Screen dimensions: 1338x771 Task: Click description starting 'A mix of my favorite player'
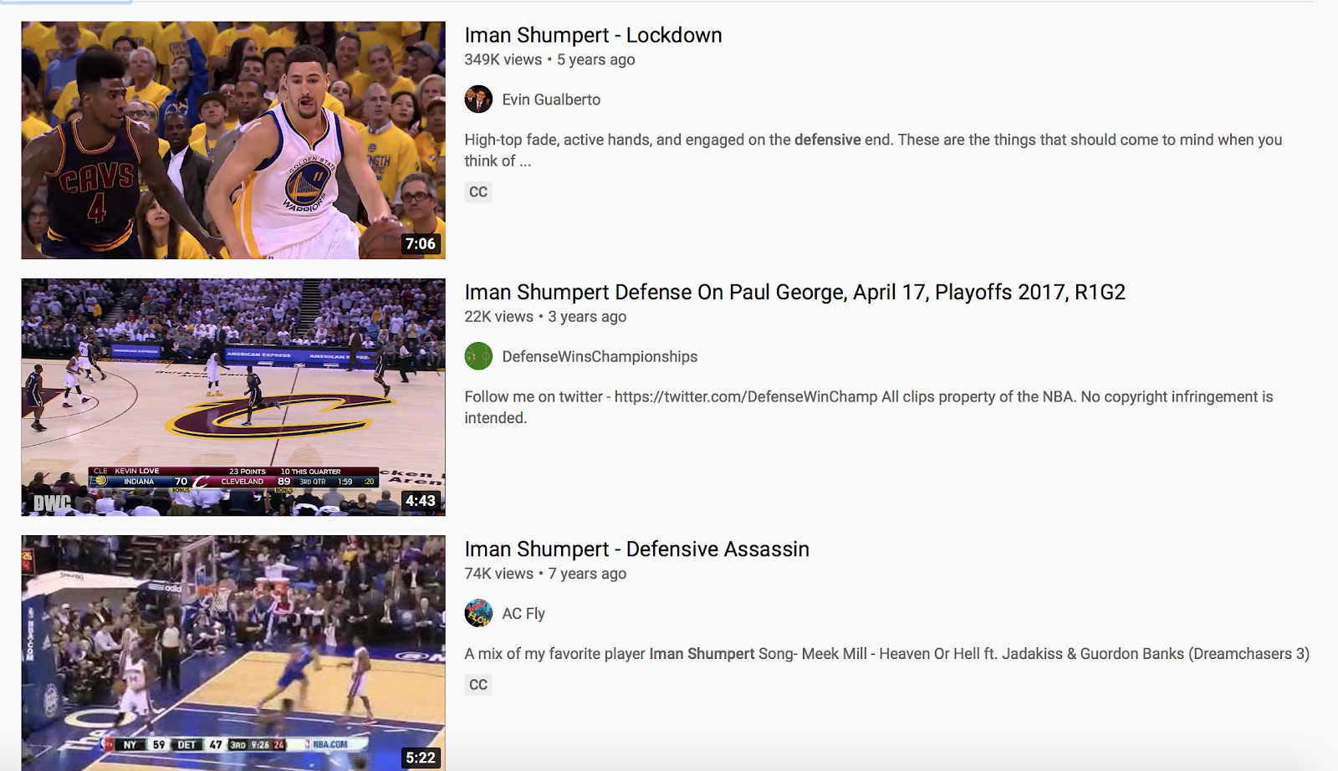tap(887, 654)
